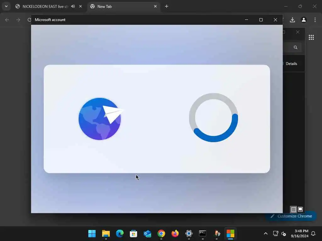Open the Google apps grid icon
322x241 pixels.
point(311,37)
